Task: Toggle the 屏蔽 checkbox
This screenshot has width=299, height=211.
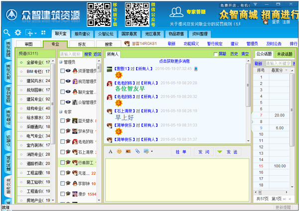Action: tap(215, 54)
